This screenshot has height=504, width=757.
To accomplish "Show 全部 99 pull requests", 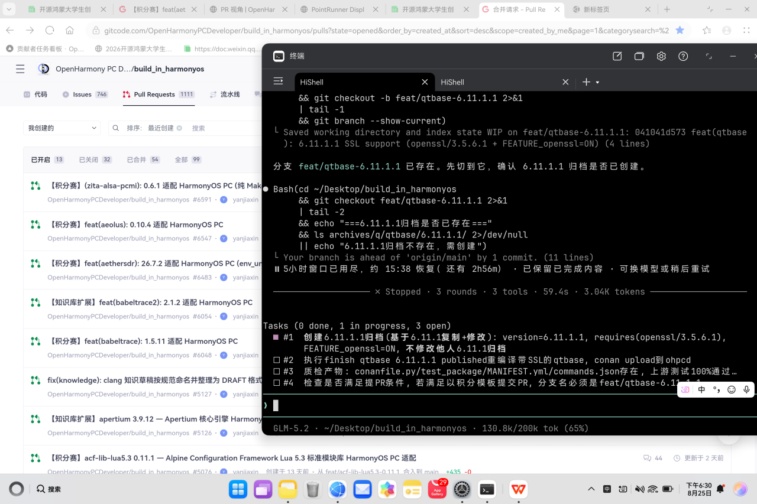I will click(188, 160).
